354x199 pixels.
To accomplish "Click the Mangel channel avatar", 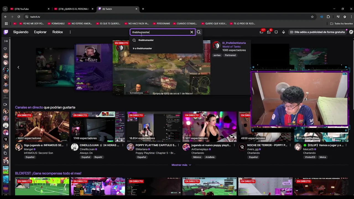I will coord(19,147).
